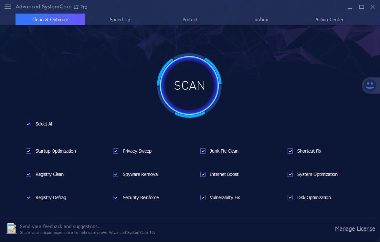Click the Disk Optimization label

314,197
